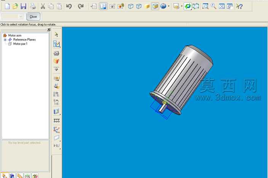Screen dimensions: 268x178
Task: Choose the Select arrow tool
Action: pyautogui.click(x=56, y=35)
